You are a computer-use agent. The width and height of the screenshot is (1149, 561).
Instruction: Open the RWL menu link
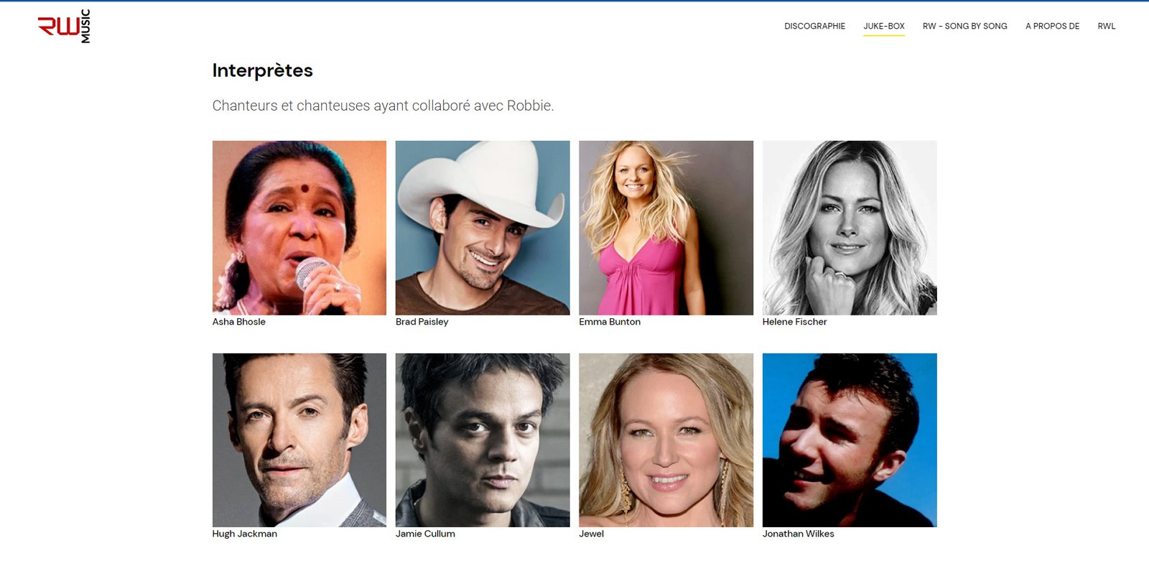pyautogui.click(x=1106, y=26)
